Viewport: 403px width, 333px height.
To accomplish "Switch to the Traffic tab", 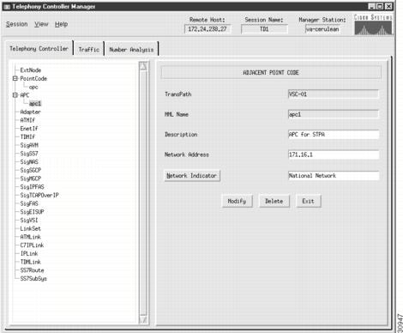I will click(89, 50).
